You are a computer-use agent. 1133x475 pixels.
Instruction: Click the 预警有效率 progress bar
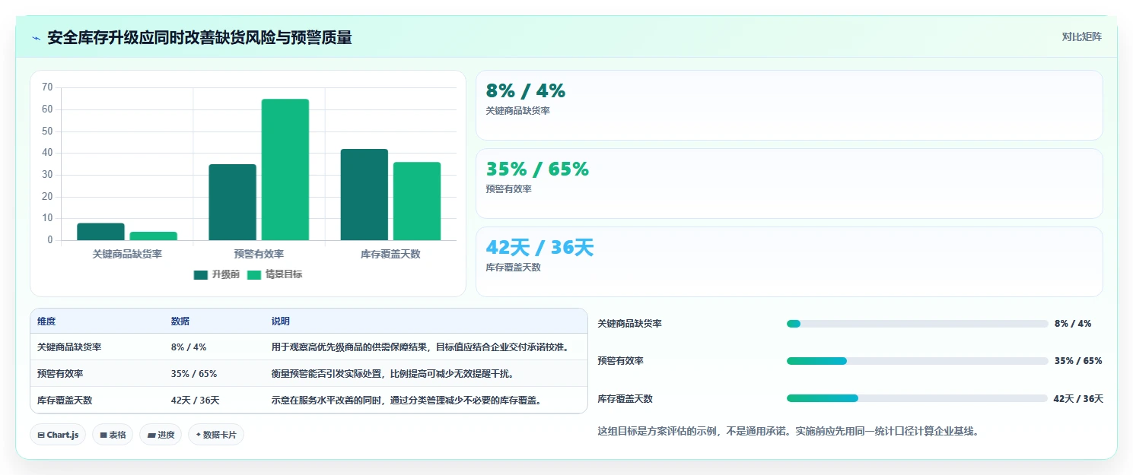(918, 361)
